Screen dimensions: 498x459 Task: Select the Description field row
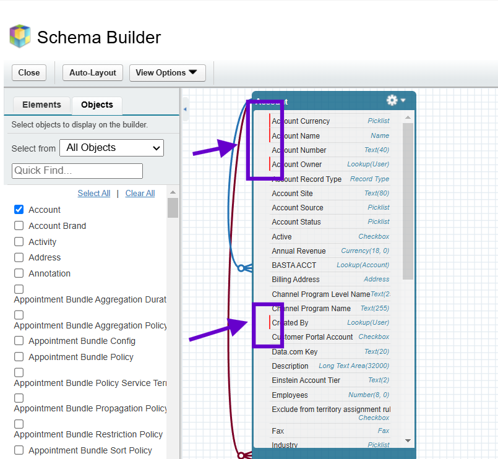[330, 366]
